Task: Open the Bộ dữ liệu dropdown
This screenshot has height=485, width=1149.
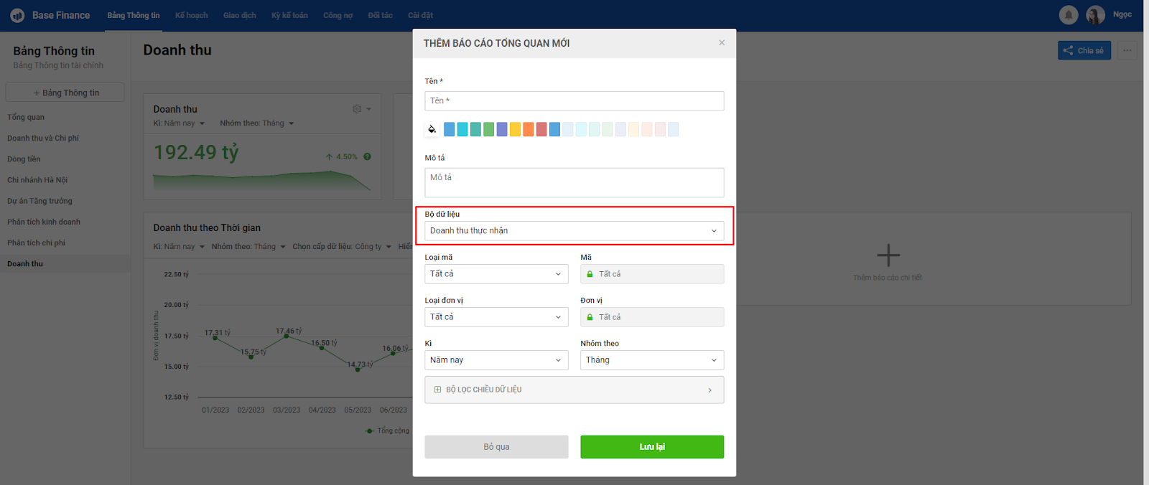Action: click(x=574, y=231)
